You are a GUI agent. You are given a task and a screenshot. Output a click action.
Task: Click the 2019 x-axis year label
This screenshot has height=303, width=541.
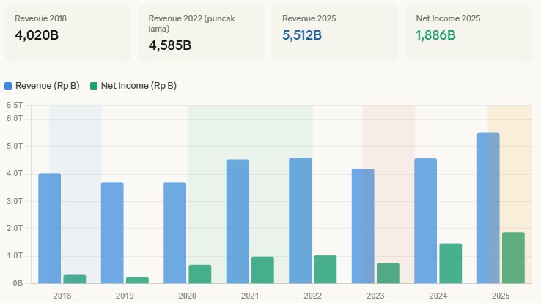click(125, 295)
